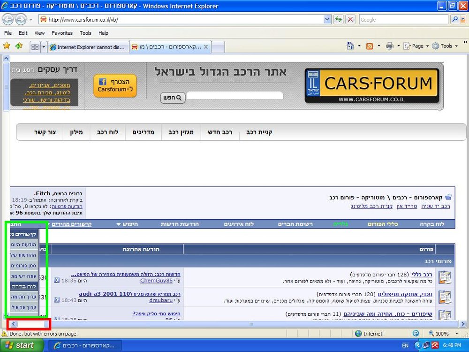Click the הצטרף ל-Carsforum Facebook button
Image resolution: width=469 pixels, height=352 pixels.
coord(115,85)
